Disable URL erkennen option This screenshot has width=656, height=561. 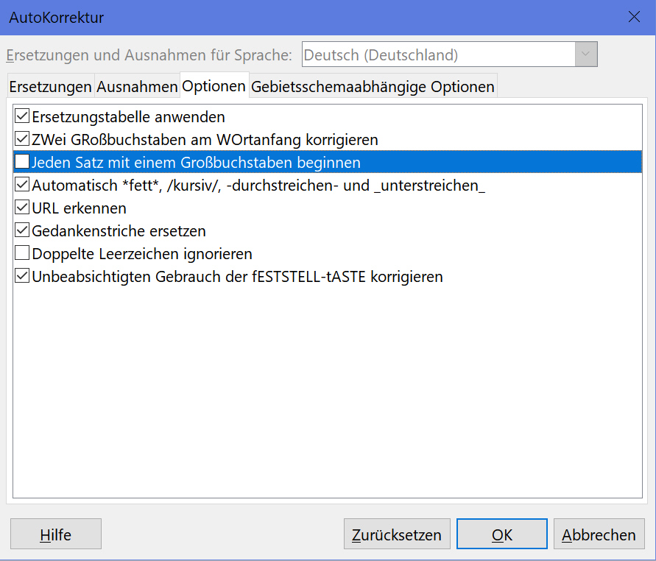22,208
